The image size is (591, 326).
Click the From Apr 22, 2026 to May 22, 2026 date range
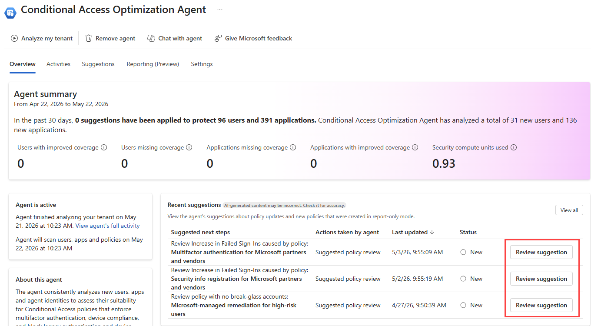61,104
